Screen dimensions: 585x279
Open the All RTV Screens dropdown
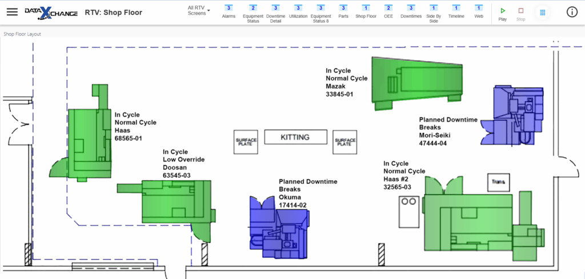coord(198,10)
